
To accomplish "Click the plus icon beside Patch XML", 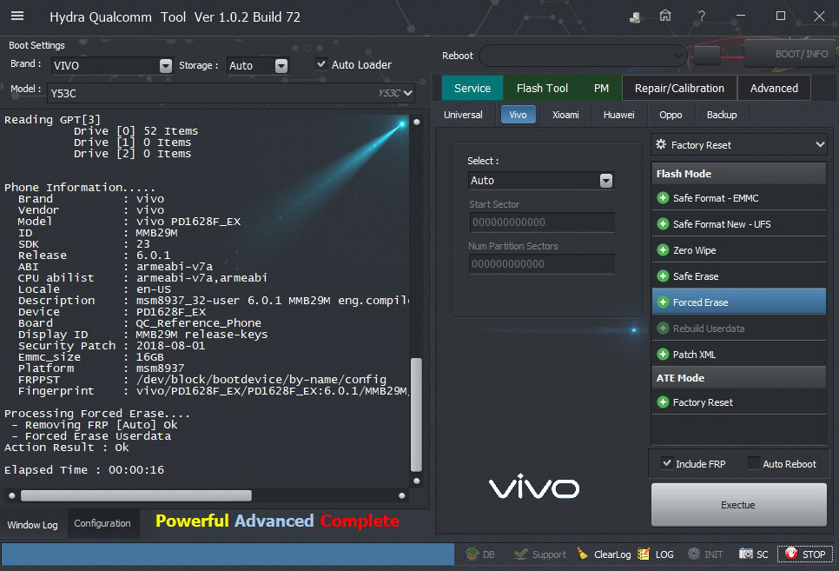I will (x=663, y=355).
